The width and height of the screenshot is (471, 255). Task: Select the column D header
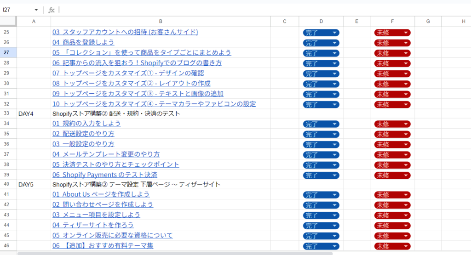click(321, 21)
